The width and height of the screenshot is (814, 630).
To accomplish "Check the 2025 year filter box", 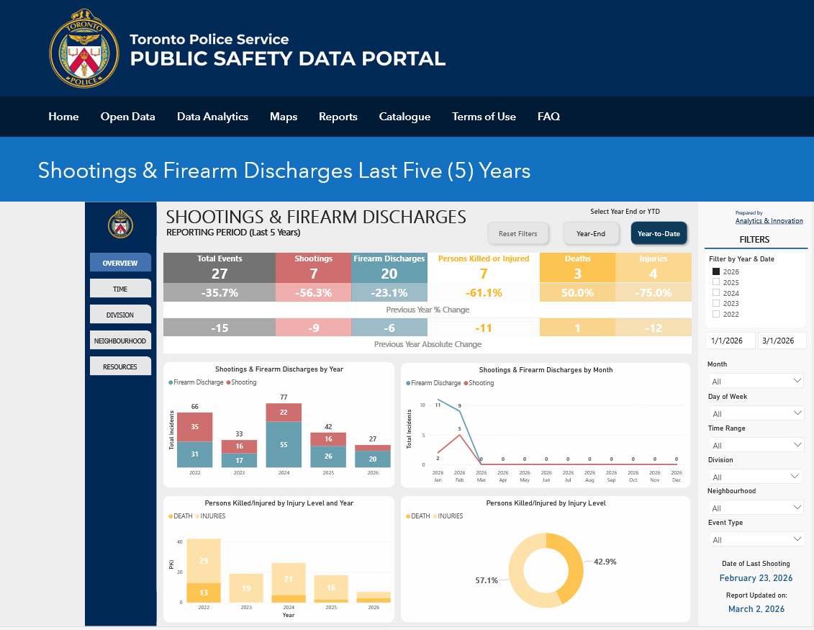I will (x=716, y=282).
